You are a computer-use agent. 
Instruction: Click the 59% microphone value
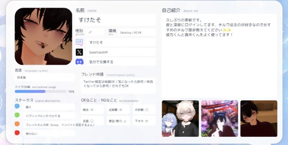pyautogui.click(x=72, y=92)
